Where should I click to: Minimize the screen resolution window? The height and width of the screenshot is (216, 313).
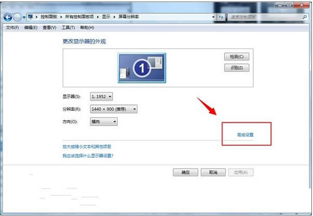[x=280, y=5]
